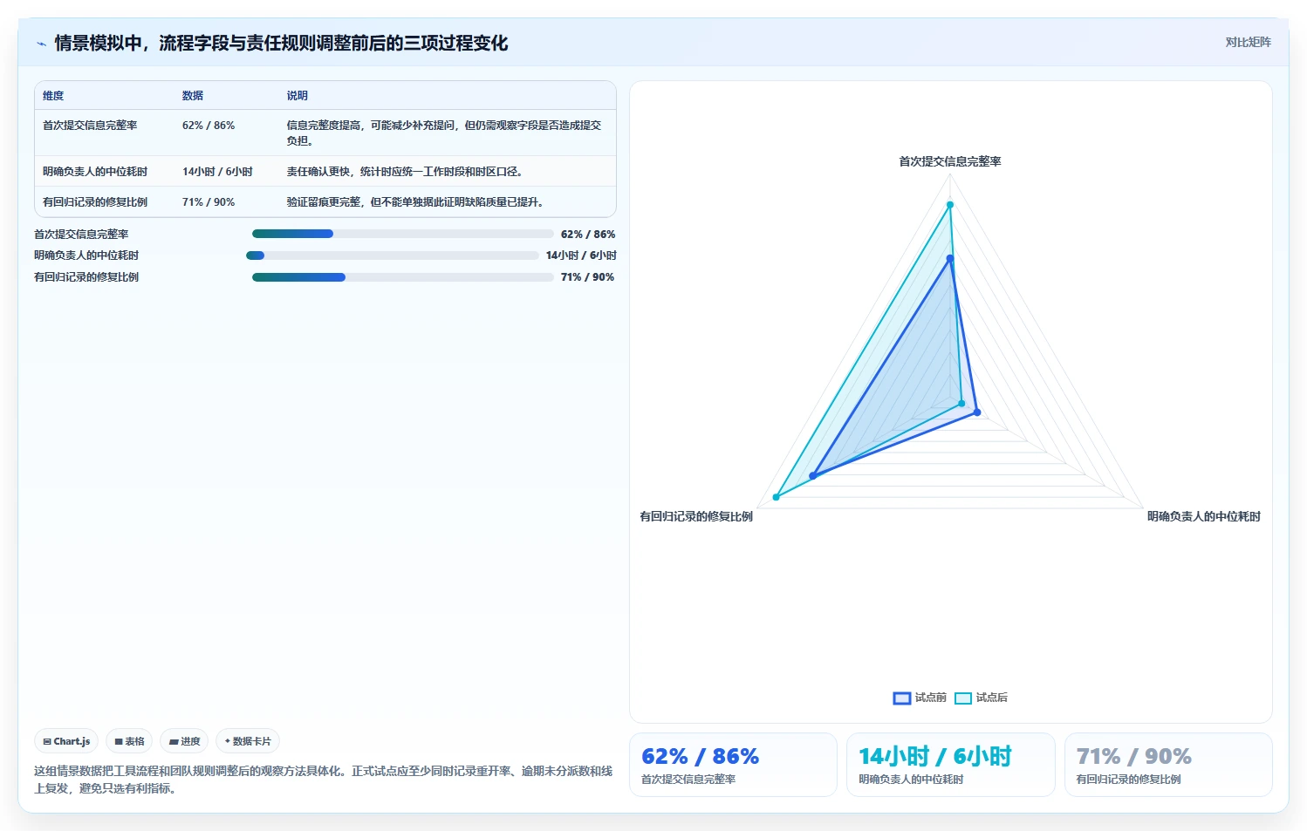Click the 有回归记录的修复比例 progress bar

coord(403,277)
